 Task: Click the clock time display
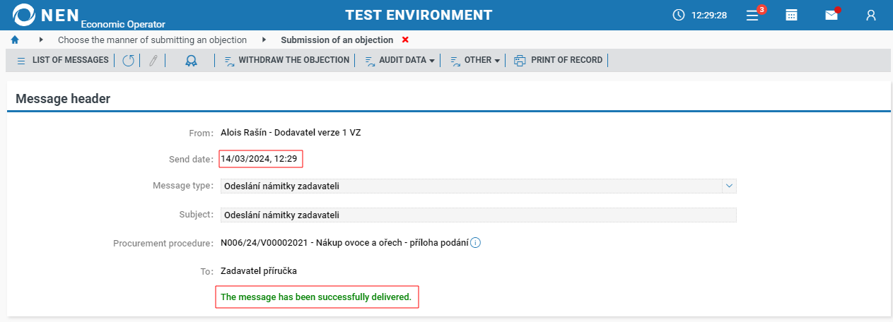tap(700, 15)
